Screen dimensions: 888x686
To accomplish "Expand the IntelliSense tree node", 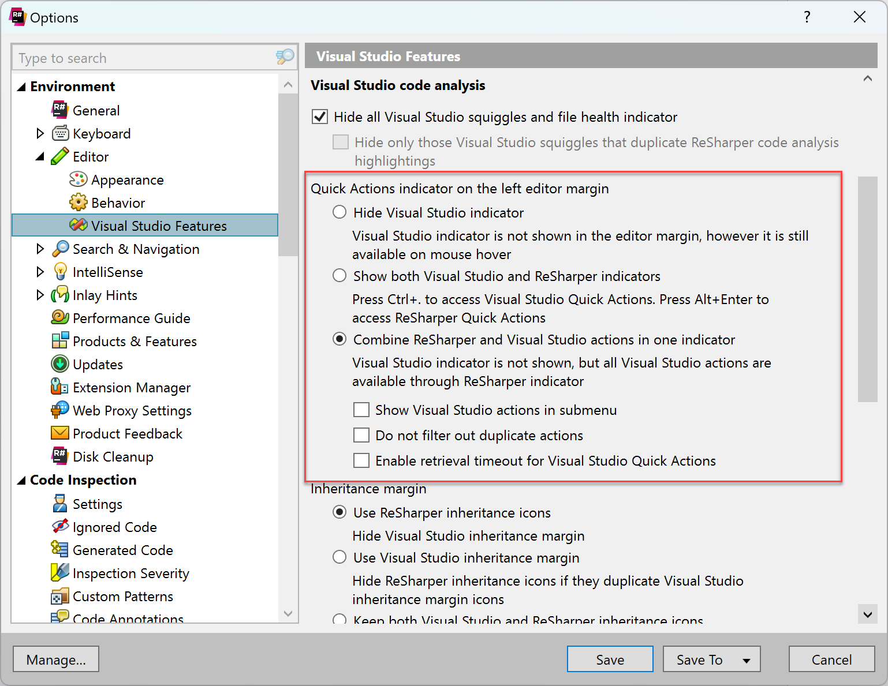I will 40,272.
